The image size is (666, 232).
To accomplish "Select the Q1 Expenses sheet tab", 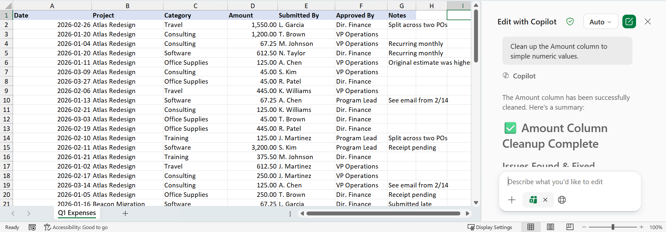I will pyautogui.click(x=77, y=213).
